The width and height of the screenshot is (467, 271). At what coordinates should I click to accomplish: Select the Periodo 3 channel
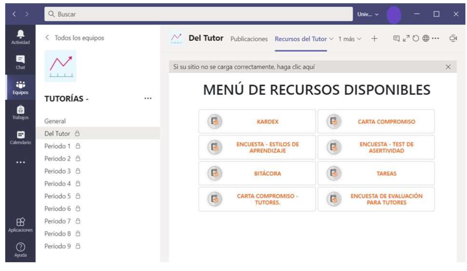58,171
